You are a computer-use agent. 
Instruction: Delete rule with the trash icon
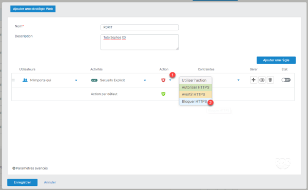pos(271,80)
